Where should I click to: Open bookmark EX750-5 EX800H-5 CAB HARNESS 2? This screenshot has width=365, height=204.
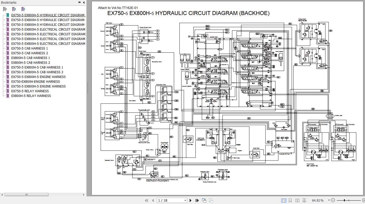tap(37, 72)
